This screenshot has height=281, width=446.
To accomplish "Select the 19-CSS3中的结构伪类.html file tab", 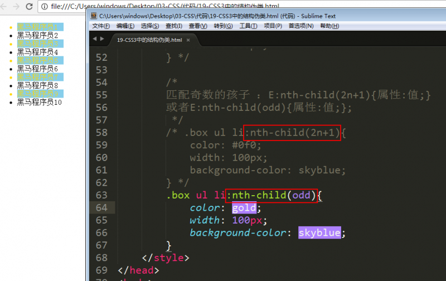I will pos(149,40).
